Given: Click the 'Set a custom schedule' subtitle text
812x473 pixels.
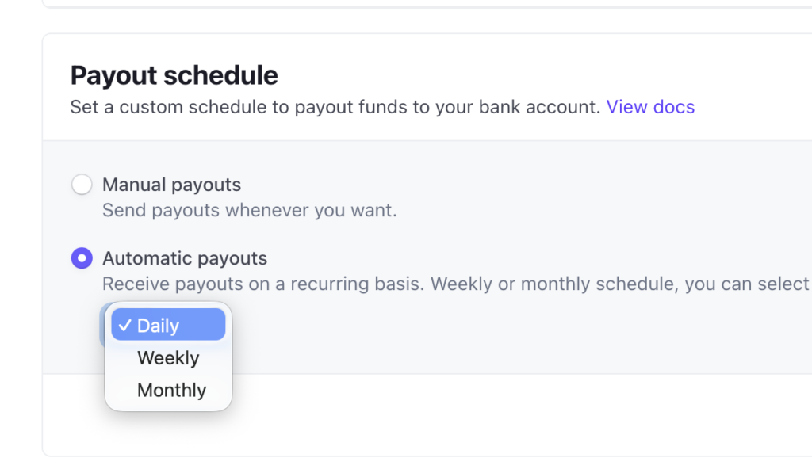Looking at the screenshot, I should click(335, 107).
